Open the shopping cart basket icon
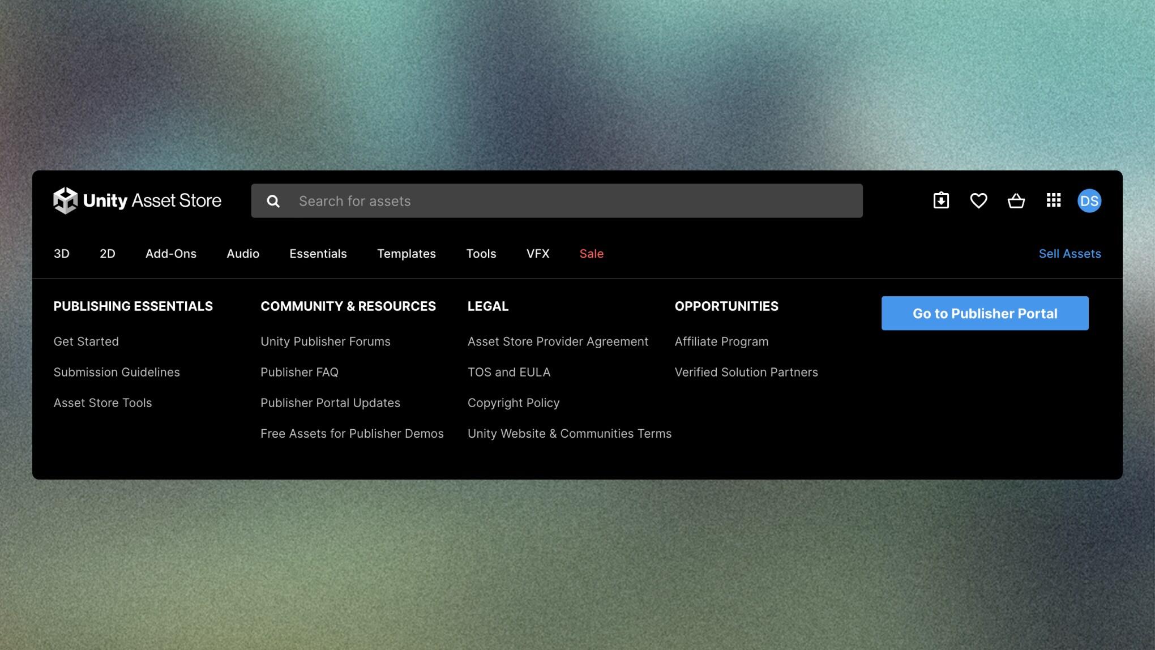The height and width of the screenshot is (650, 1155). pos(1016,200)
